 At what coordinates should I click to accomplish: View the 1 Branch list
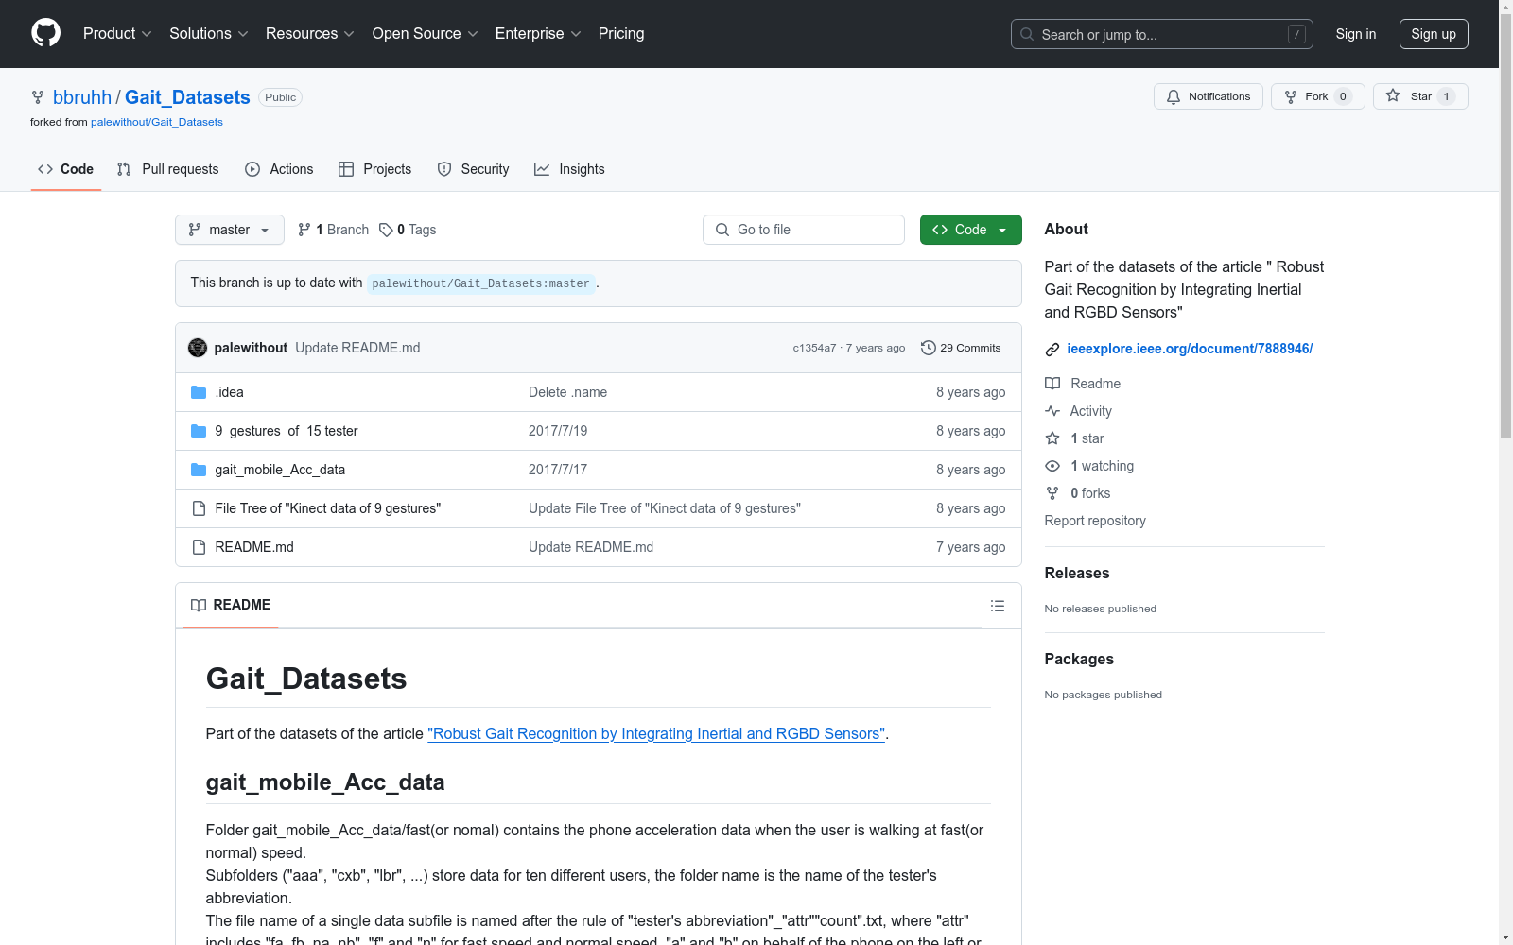[x=333, y=230]
